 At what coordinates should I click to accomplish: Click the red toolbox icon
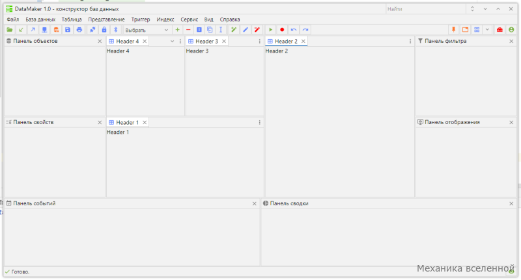500,30
